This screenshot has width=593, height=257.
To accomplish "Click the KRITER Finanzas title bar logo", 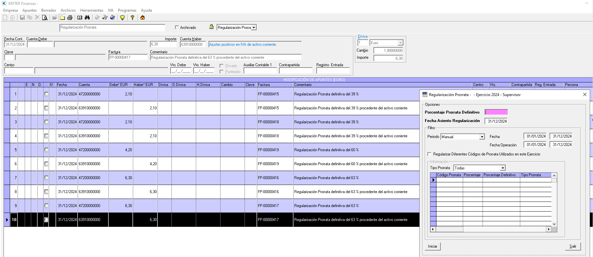I will tap(5, 3).
